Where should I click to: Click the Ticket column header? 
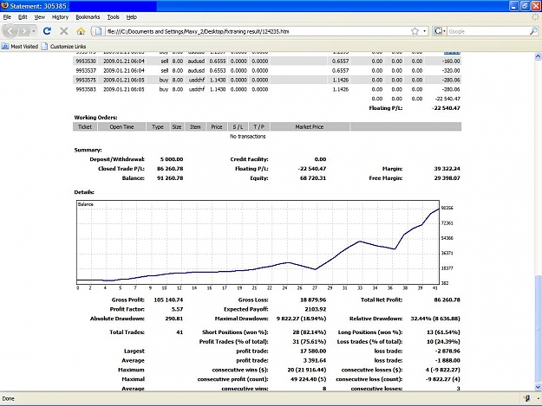coord(85,126)
